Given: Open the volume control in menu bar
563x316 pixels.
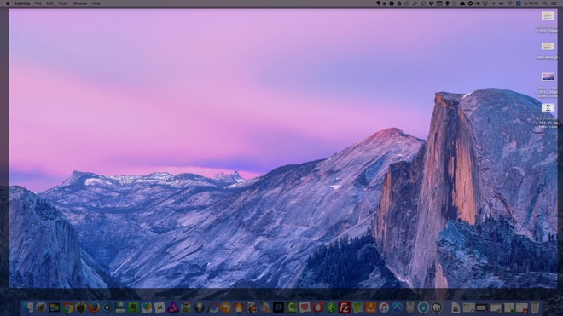Looking at the screenshot, I should (x=501, y=3).
